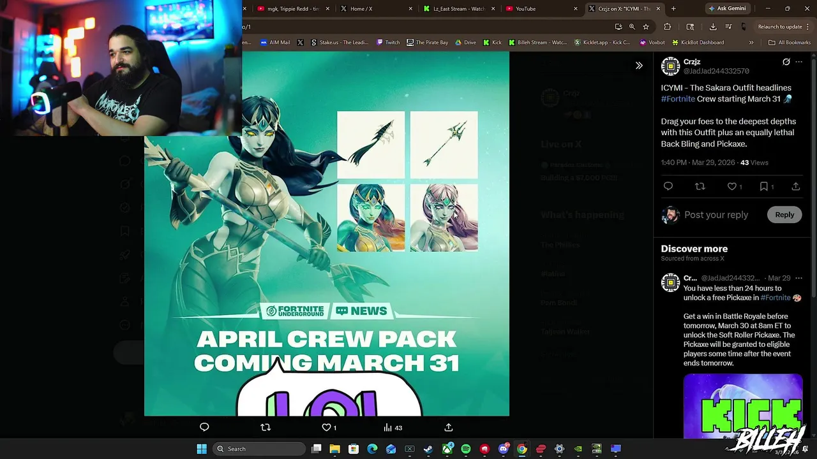Switch to the YouTube tab
The width and height of the screenshot is (817, 459).
pos(541,9)
